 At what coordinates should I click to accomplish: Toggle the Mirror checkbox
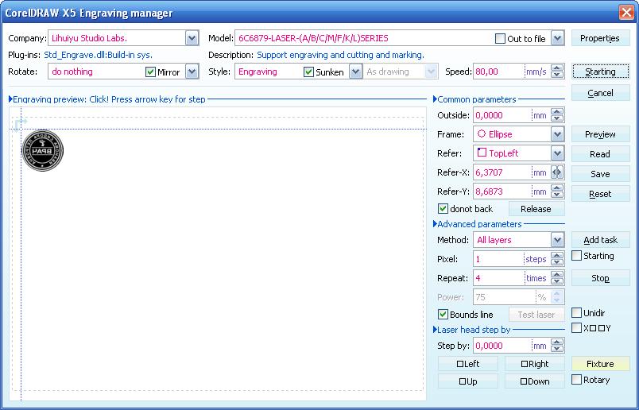151,72
